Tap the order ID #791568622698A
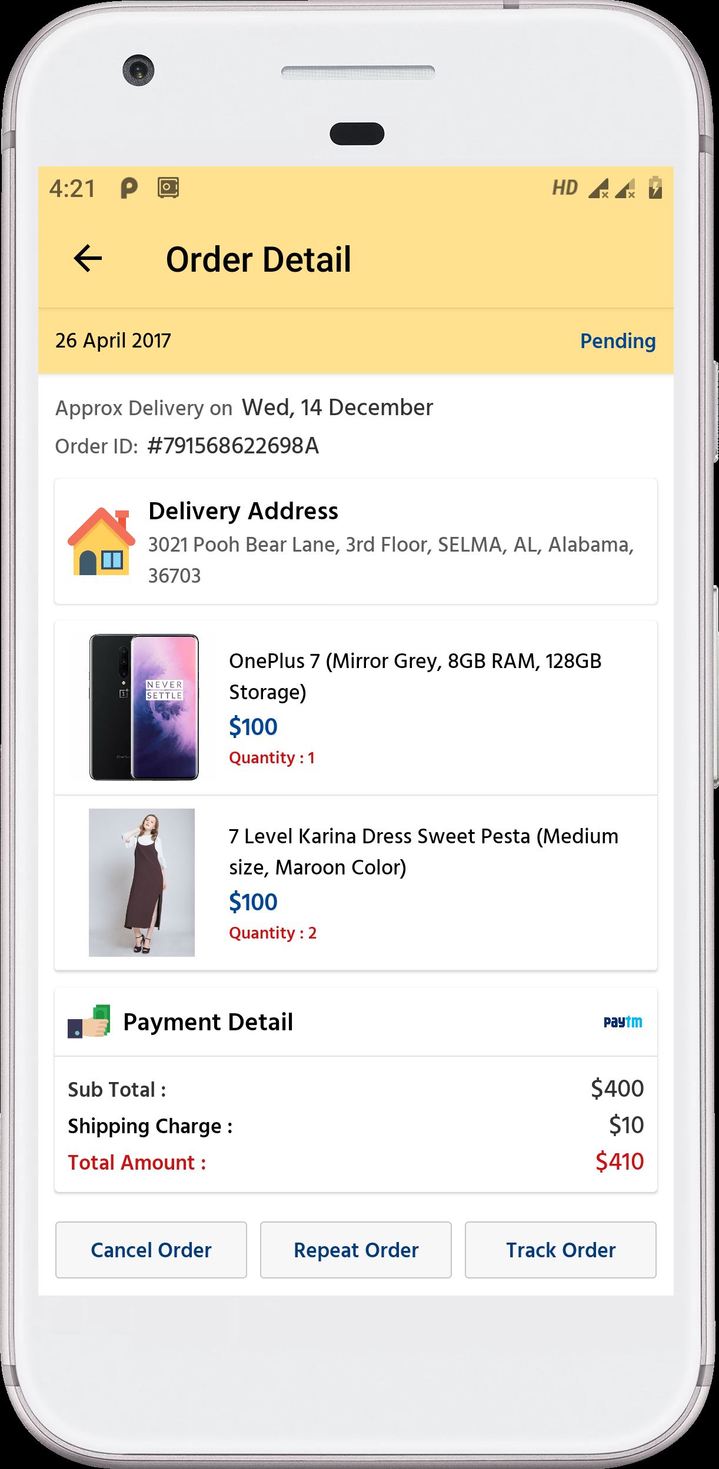The width and height of the screenshot is (719, 1469). 233,446
